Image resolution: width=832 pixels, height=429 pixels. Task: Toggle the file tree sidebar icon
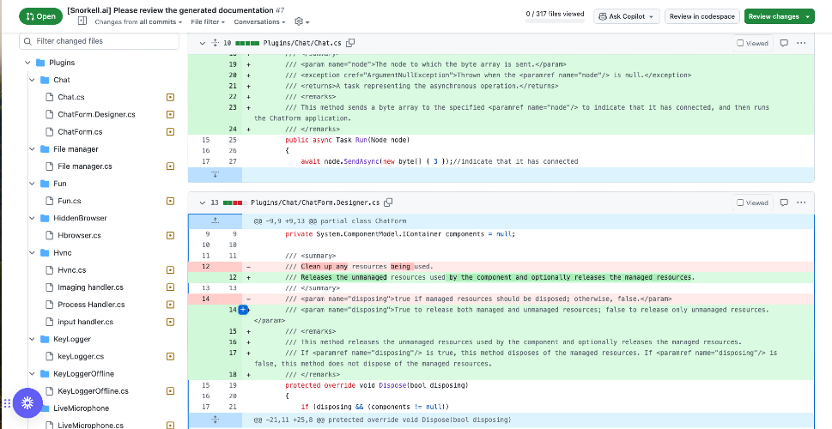82,21
